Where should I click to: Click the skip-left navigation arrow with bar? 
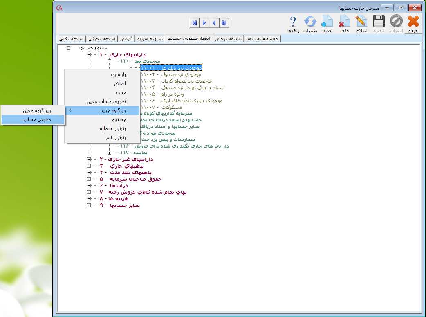(224, 23)
